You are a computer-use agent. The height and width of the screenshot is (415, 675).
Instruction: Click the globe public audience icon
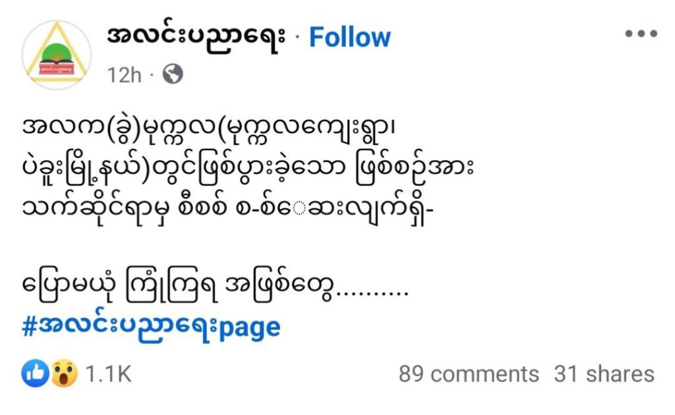click(172, 75)
